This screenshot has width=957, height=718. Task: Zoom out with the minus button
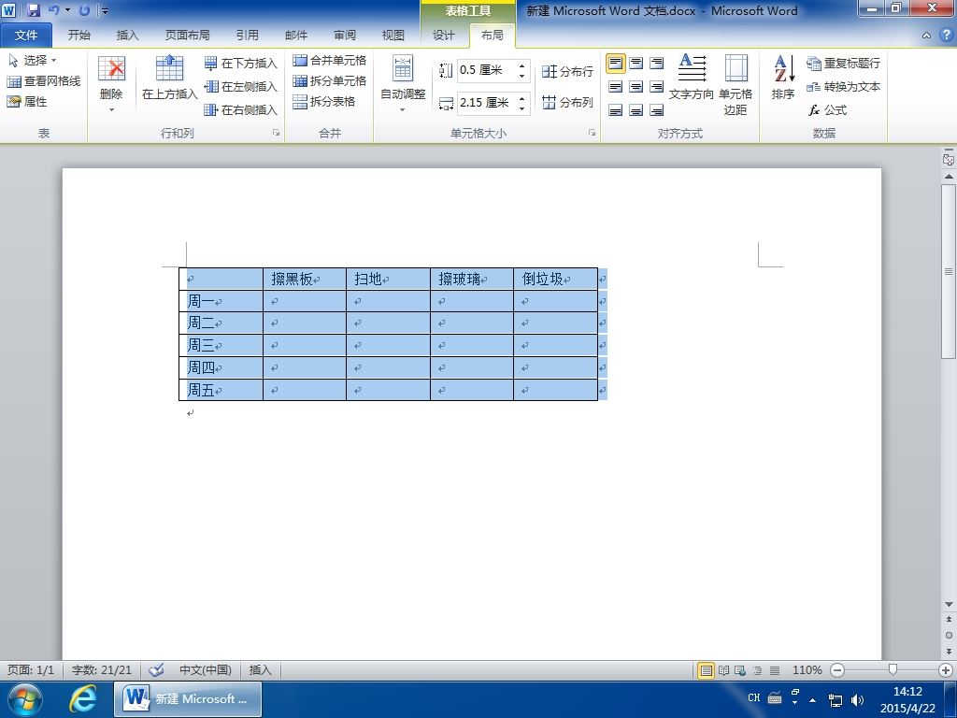(837, 670)
